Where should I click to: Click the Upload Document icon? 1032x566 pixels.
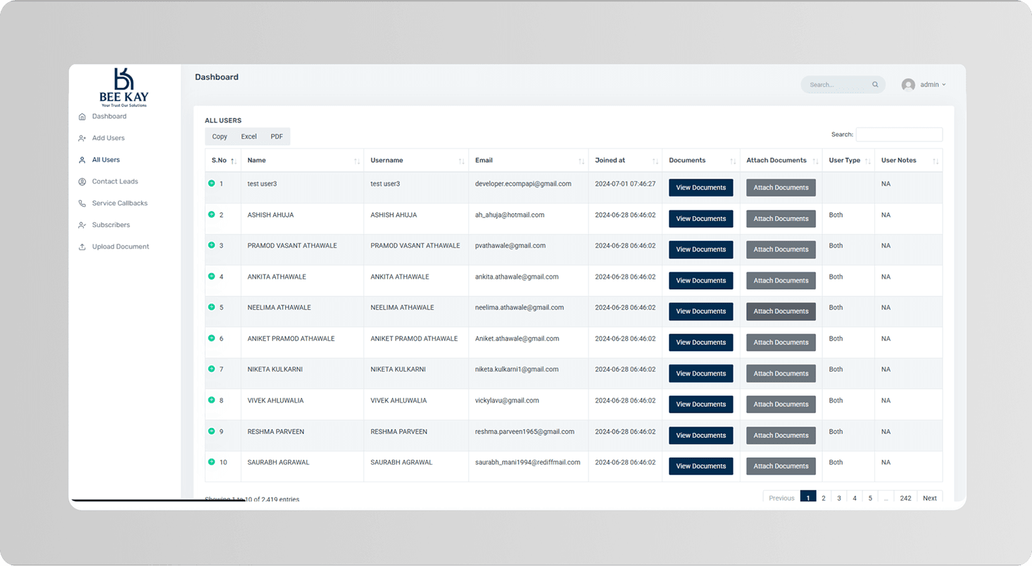82,247
